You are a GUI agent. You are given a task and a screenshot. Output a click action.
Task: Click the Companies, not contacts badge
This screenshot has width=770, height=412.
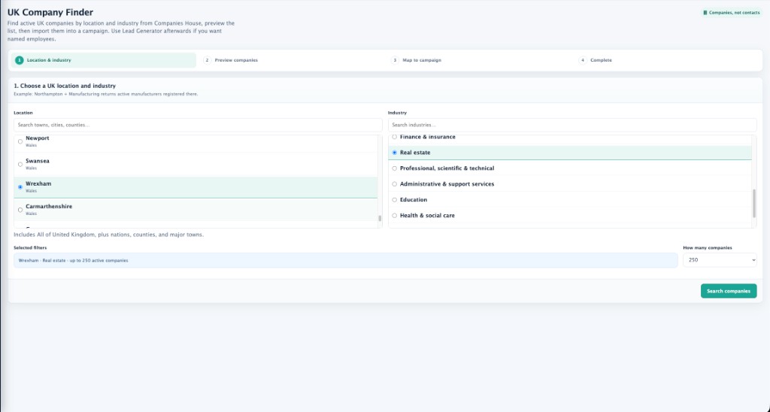(731, 13)
